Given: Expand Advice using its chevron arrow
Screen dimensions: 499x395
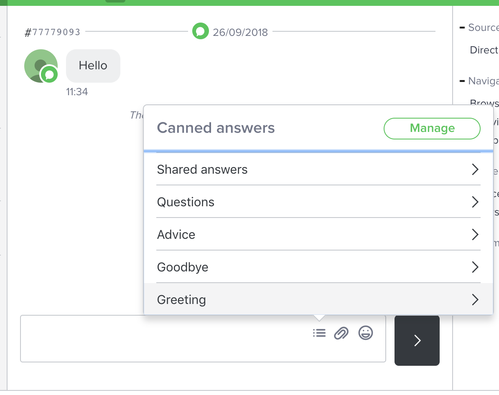Looking at the screenshot, I should click(x=475, y=235).
